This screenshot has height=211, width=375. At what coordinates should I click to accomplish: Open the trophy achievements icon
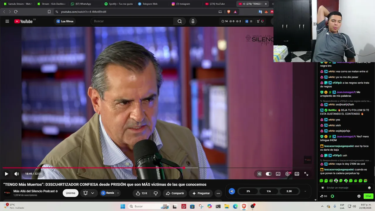pos(258,21)
